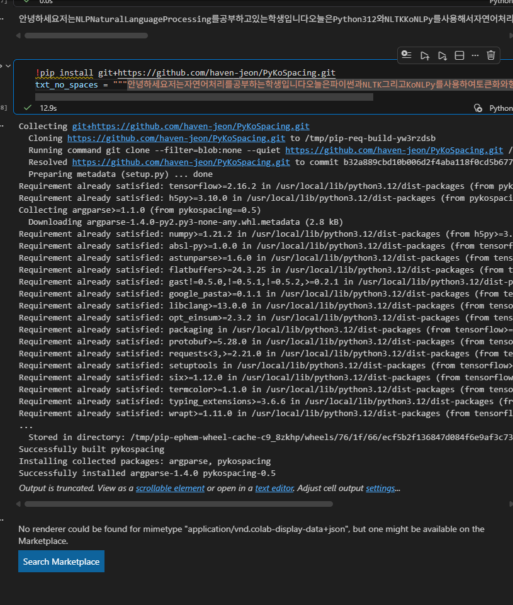The height and width of the screenshot is (605, 513).
Task: Click the 'Downloading argparse-1.4.0' output line
Action: [x=186, y=222]
